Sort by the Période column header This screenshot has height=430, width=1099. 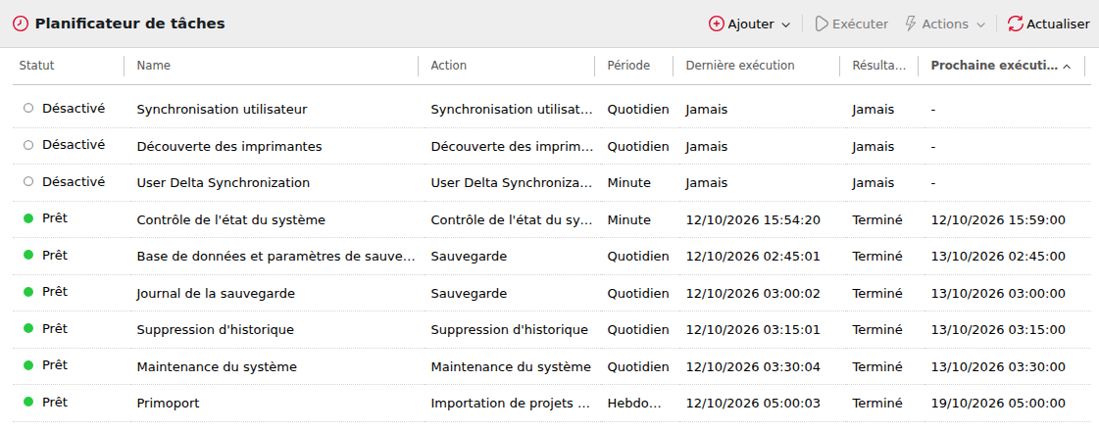click(x=628, y=65)
